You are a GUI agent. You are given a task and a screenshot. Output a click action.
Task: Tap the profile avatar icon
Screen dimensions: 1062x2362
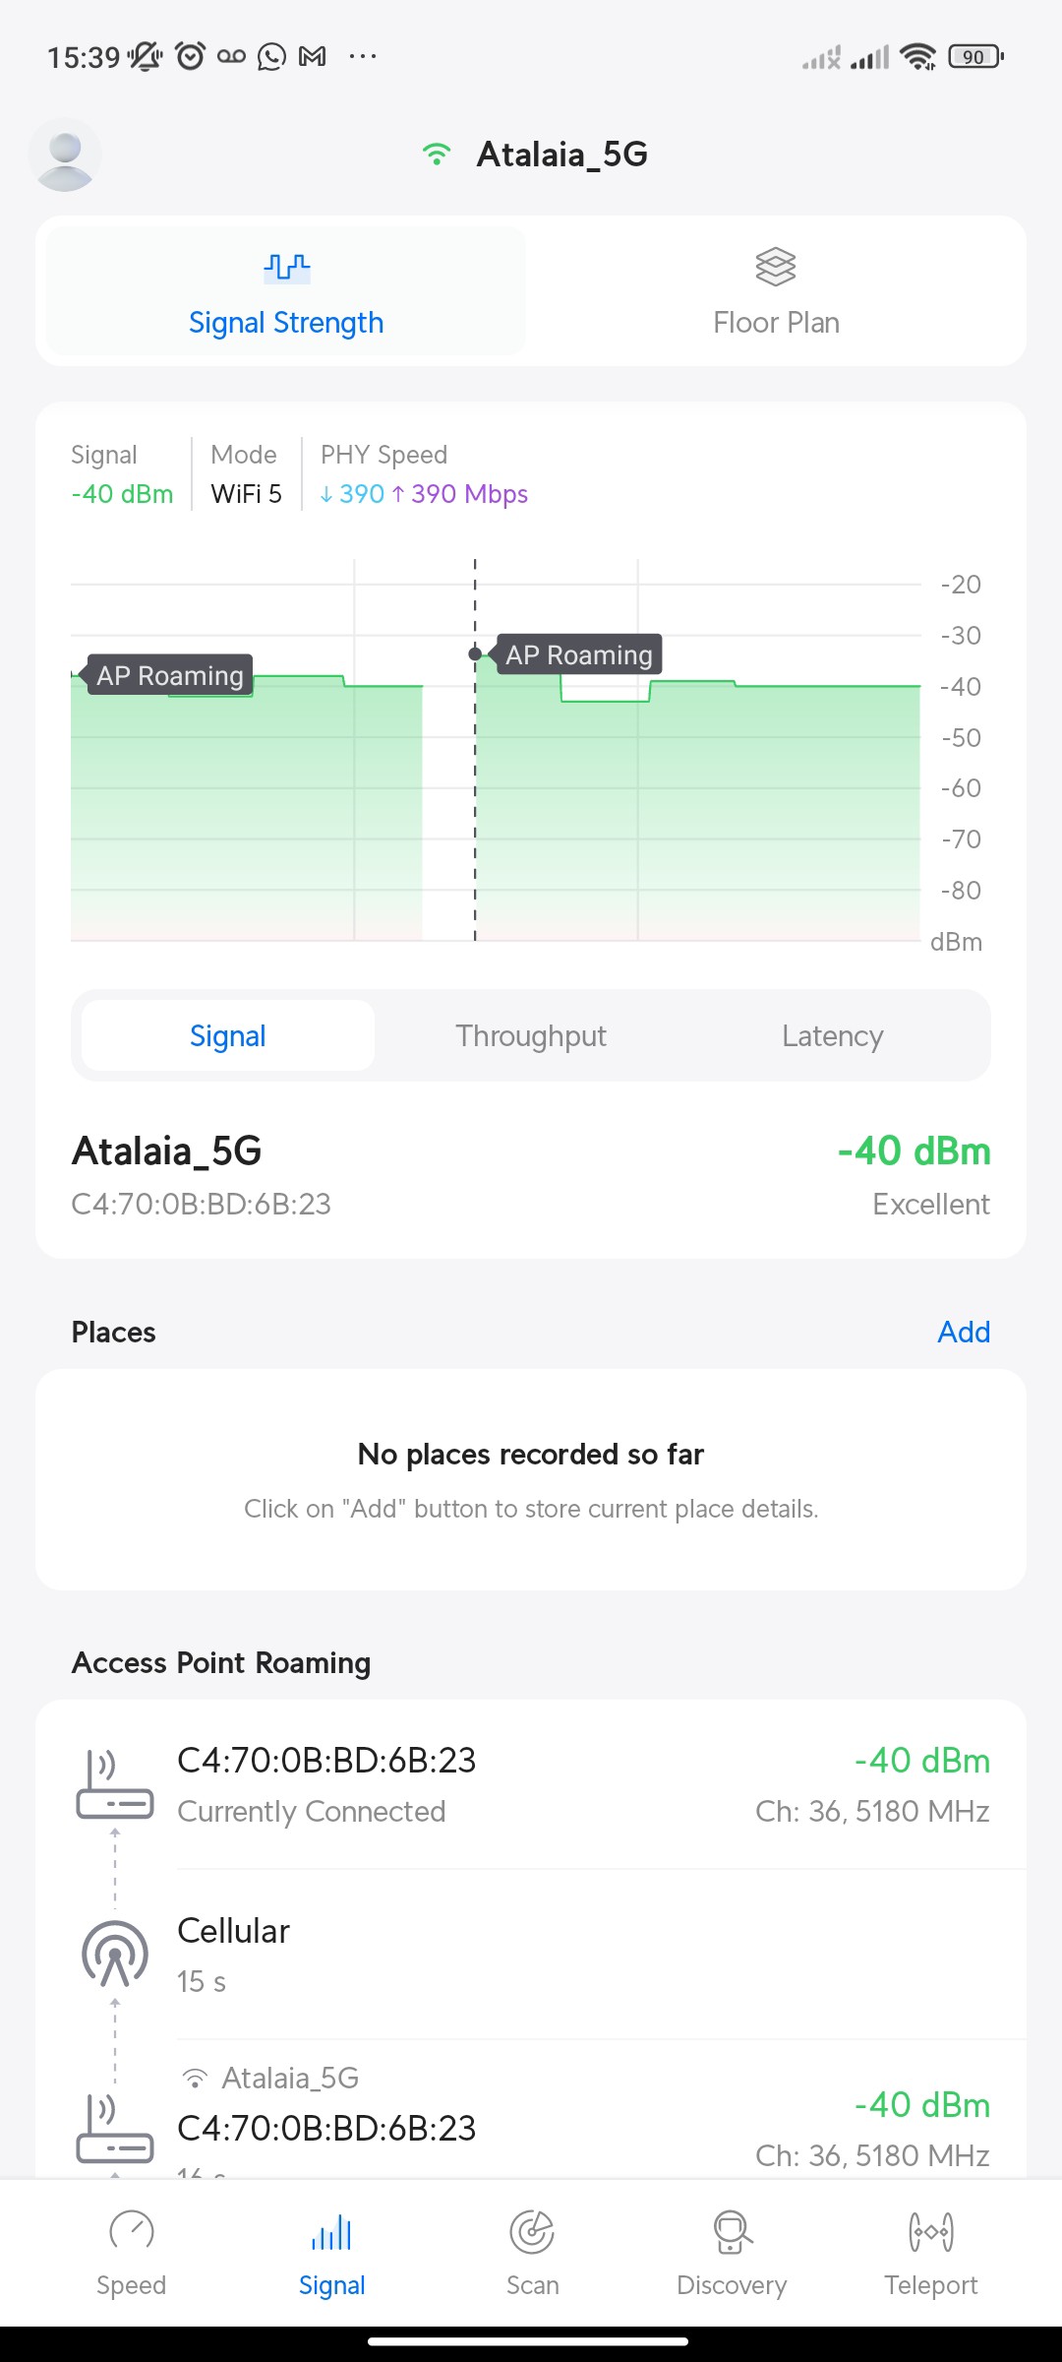pyautogui.click(x=65, y=155)
